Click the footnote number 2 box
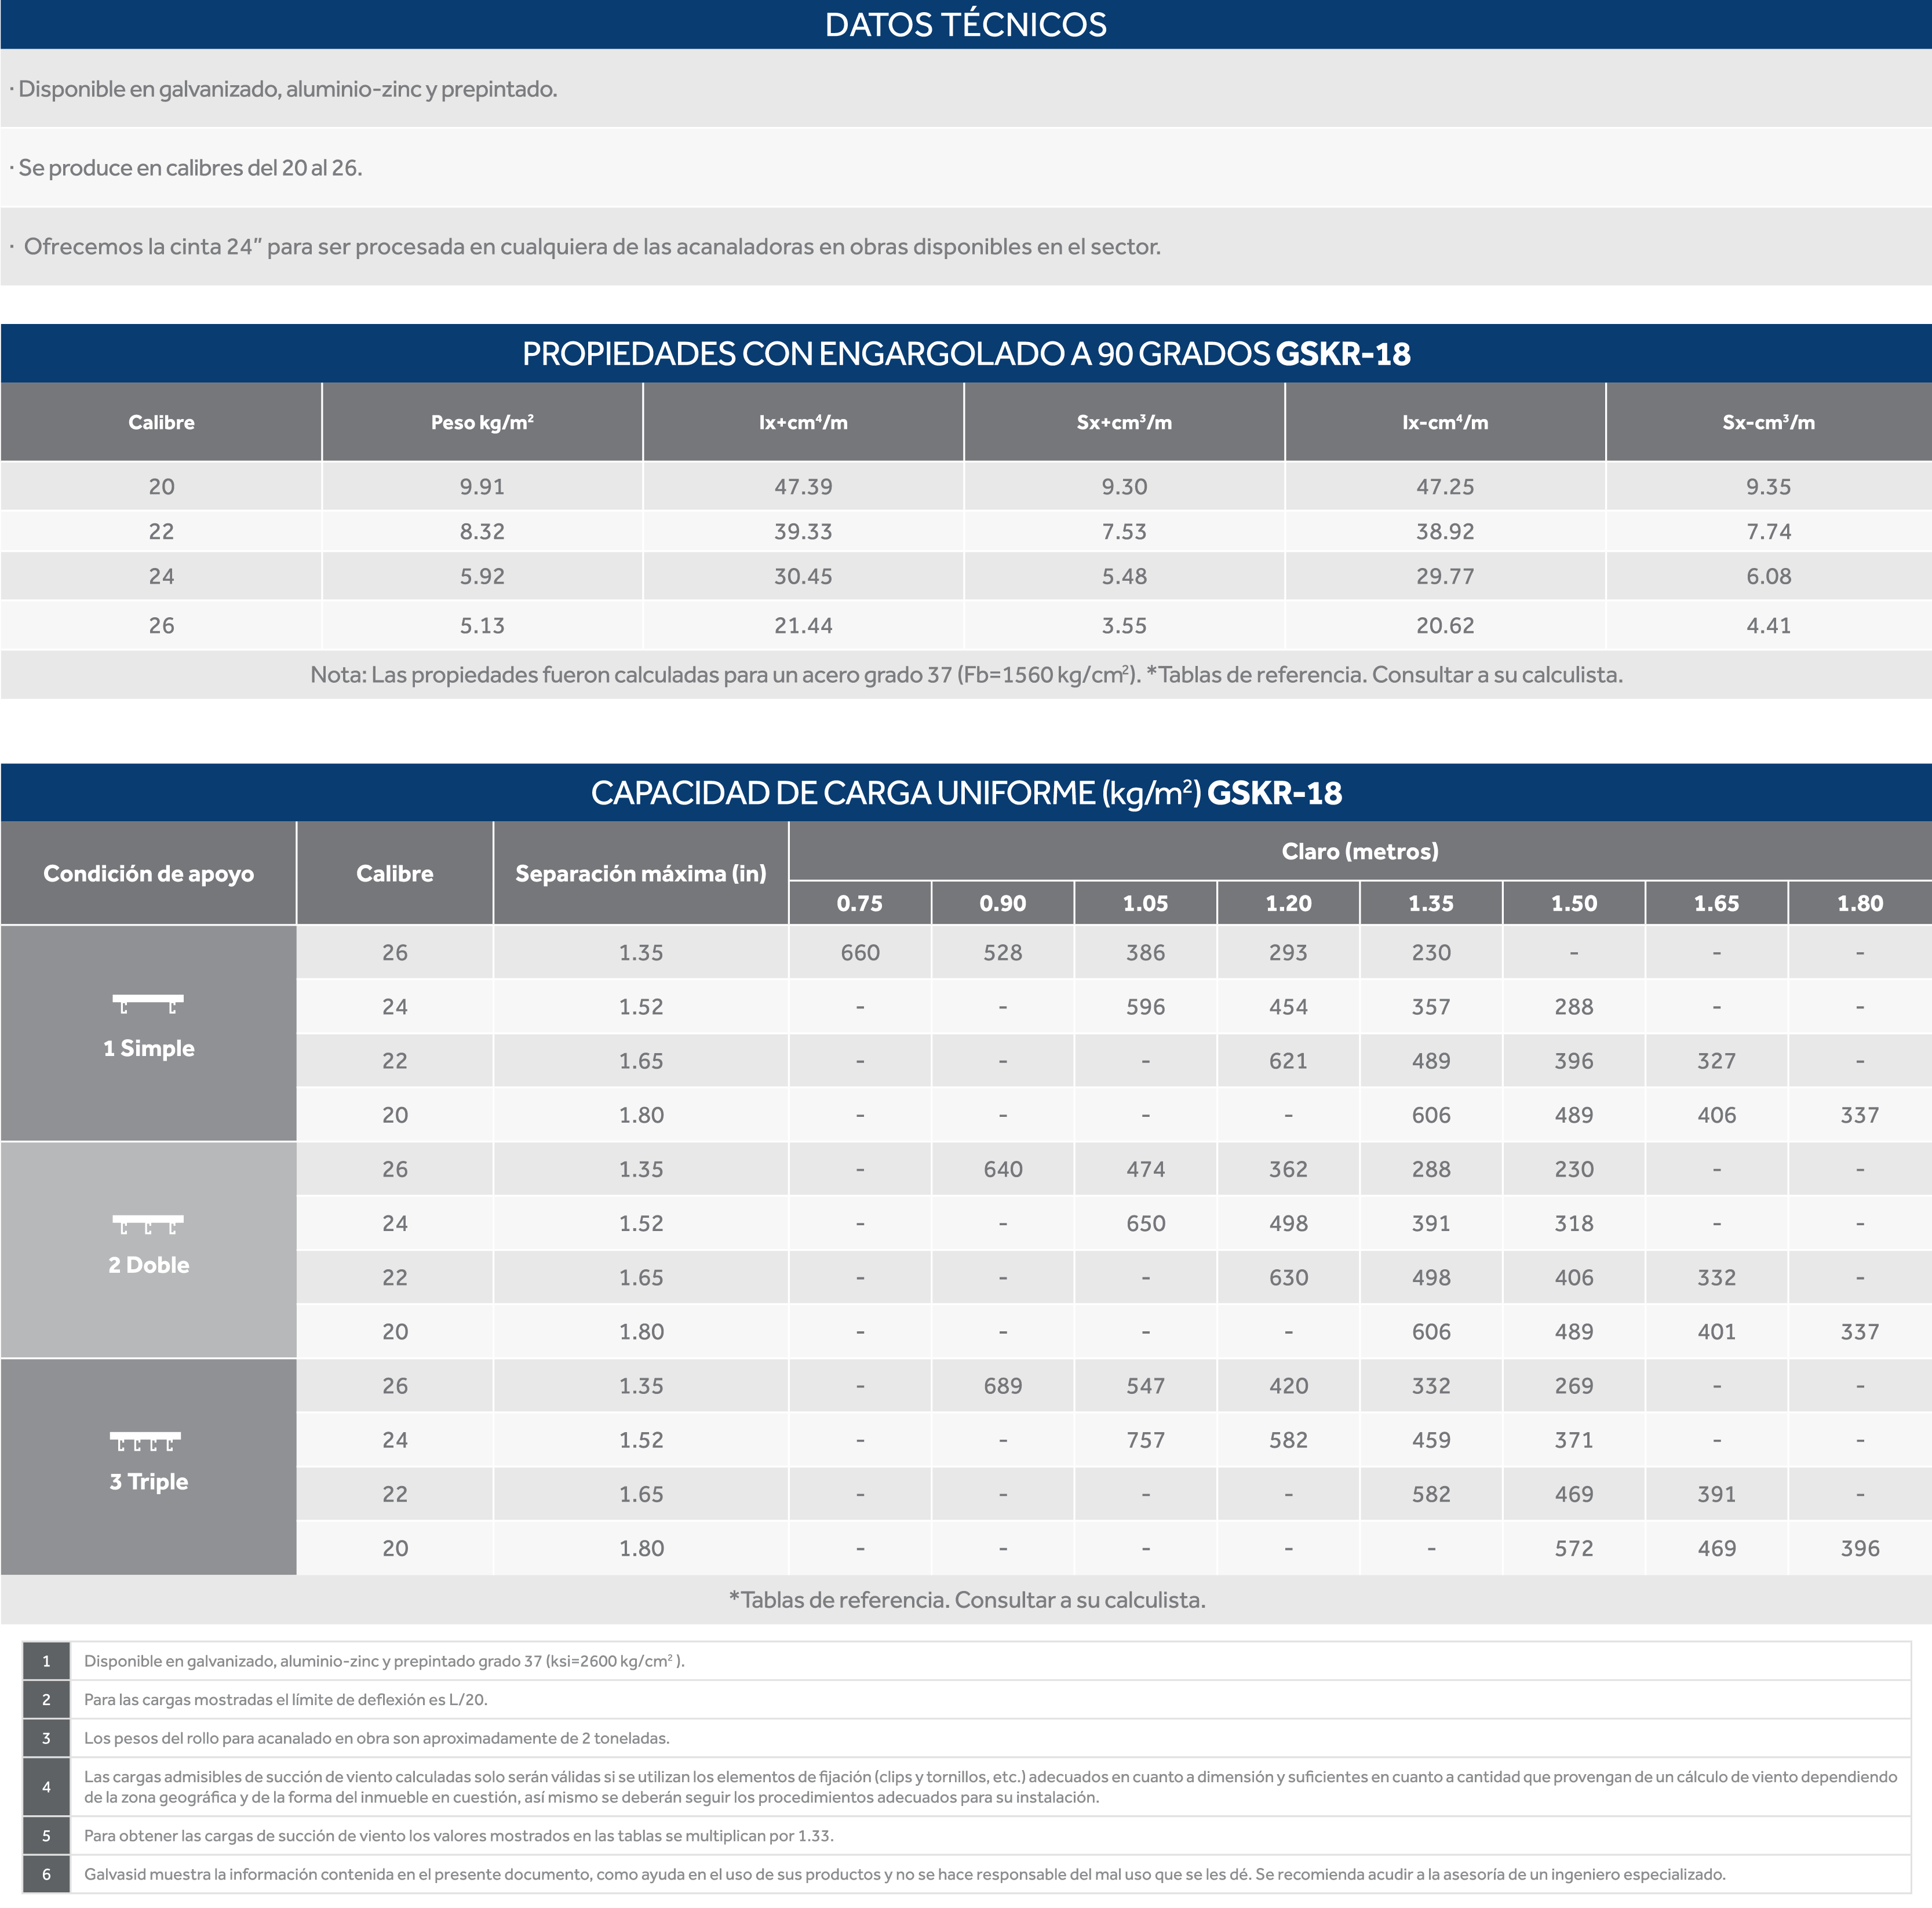The image size is (1932, 1908). 46,1700
